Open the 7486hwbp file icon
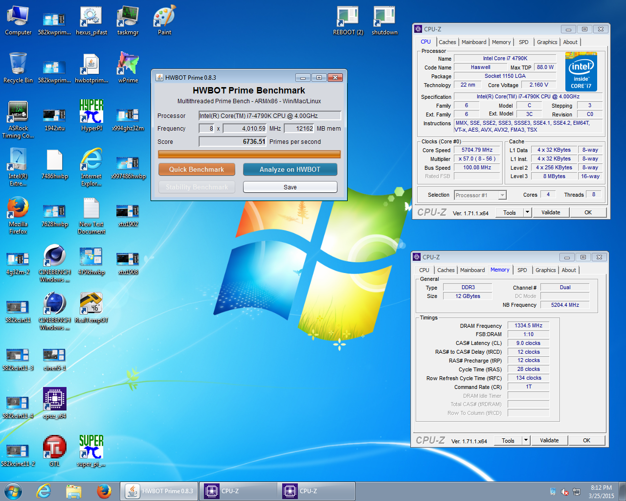 point(55,164)
